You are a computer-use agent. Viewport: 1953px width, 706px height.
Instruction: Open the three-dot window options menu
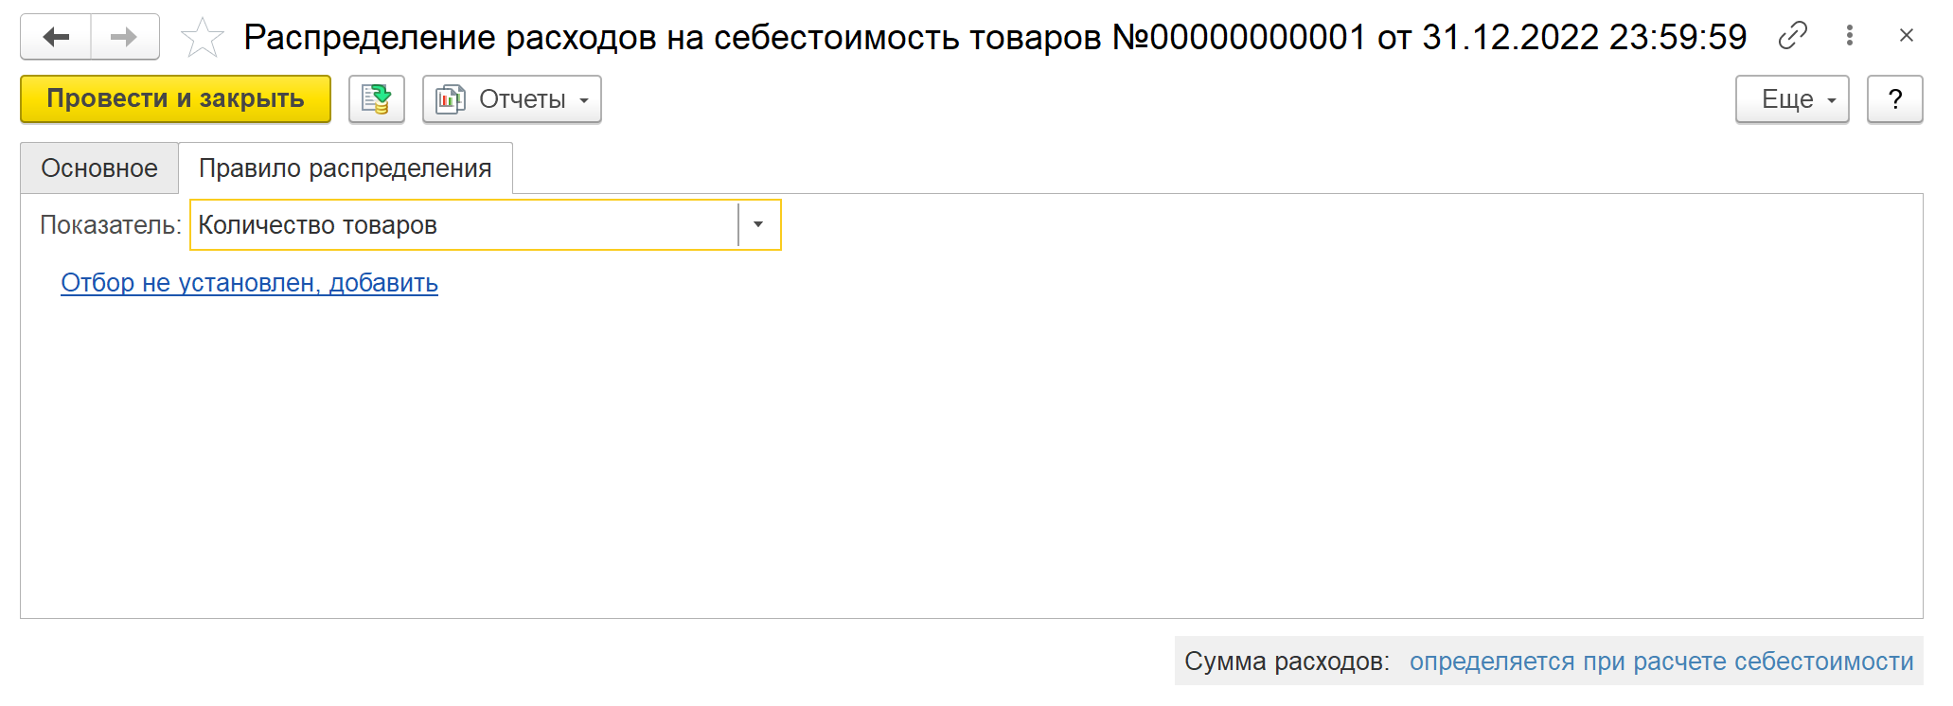click(x=1849, y=36)
